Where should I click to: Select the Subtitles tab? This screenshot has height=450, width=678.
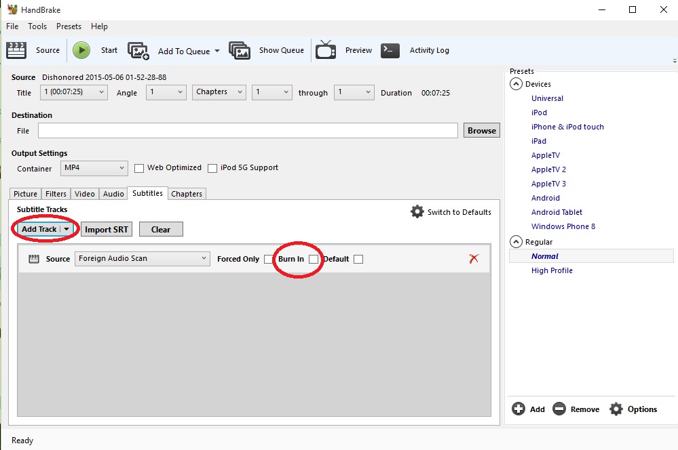click(147, 193)
